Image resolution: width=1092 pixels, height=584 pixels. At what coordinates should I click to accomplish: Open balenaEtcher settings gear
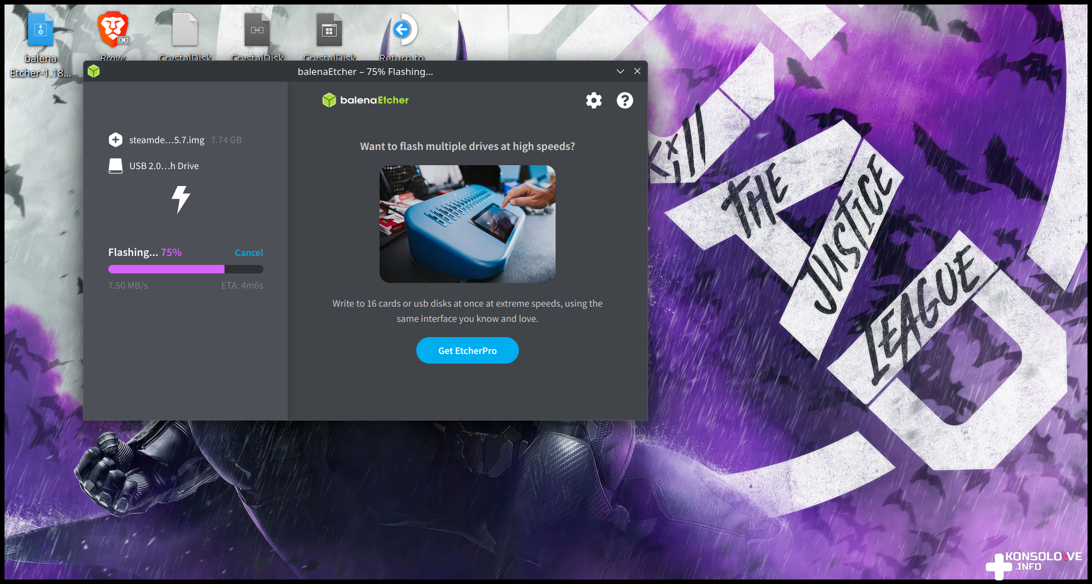[593, 100]
